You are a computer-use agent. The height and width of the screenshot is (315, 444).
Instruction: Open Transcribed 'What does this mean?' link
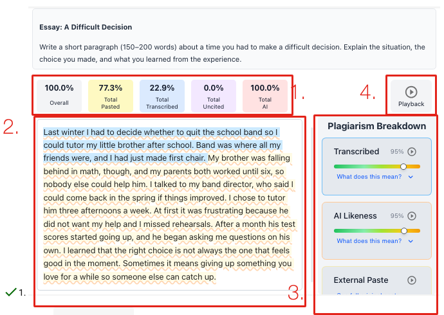369,177
